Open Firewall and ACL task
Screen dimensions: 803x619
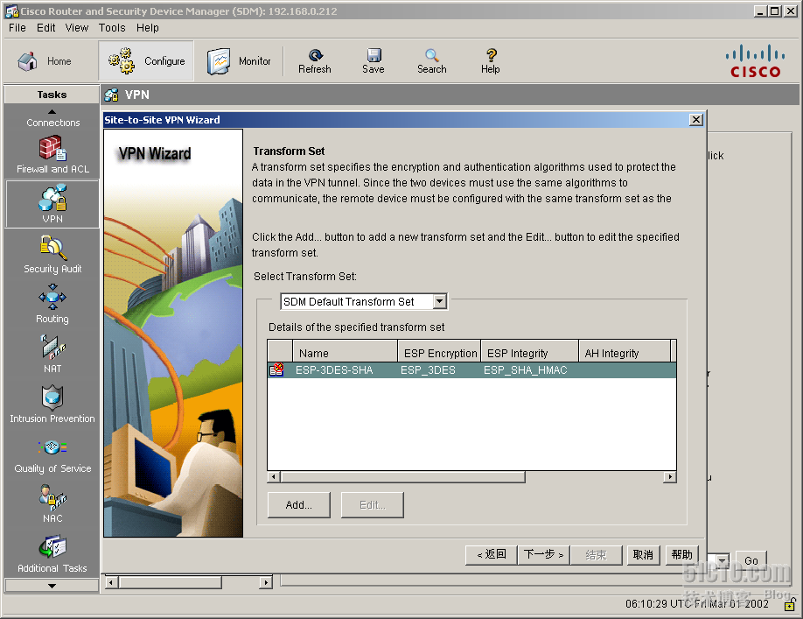click(x=52, y=154)
